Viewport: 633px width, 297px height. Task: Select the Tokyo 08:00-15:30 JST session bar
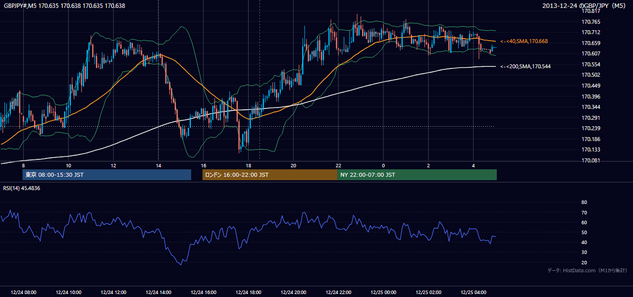click(106, 175)
